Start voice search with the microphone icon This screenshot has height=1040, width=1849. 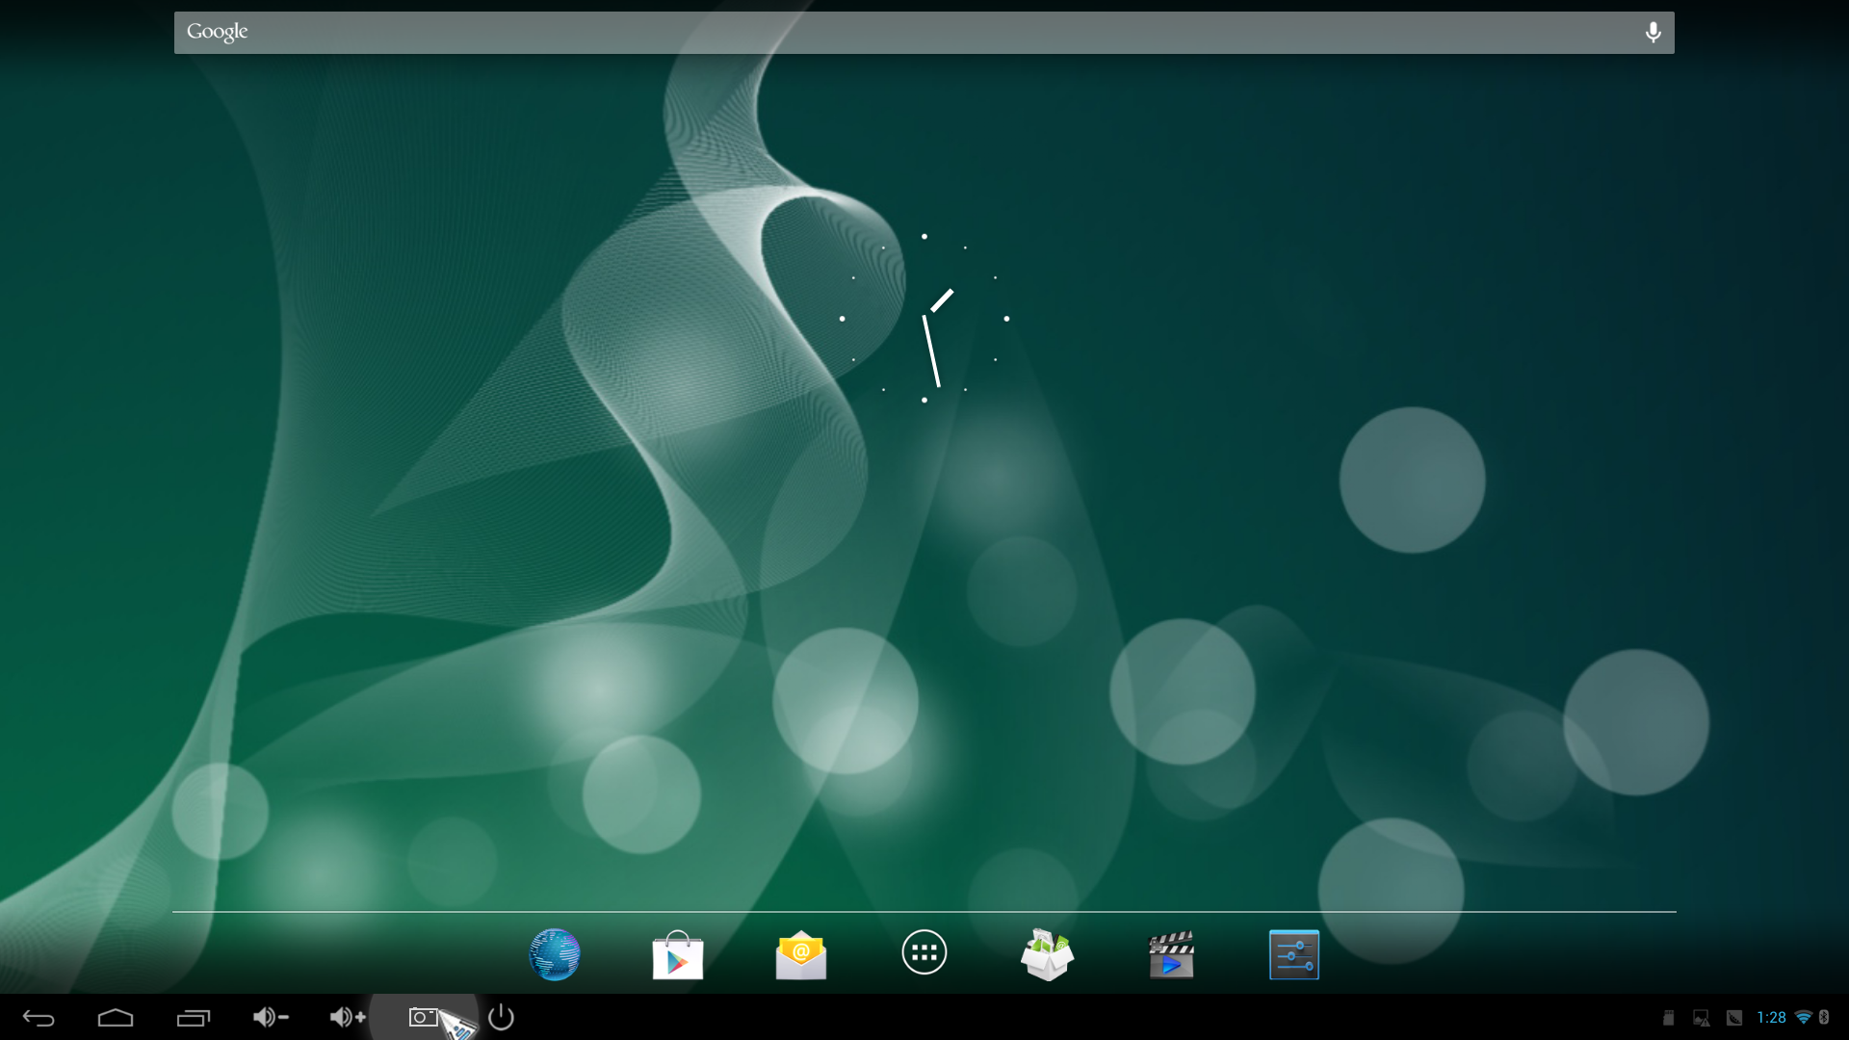pyautogui.click(x=1653, y=33)
